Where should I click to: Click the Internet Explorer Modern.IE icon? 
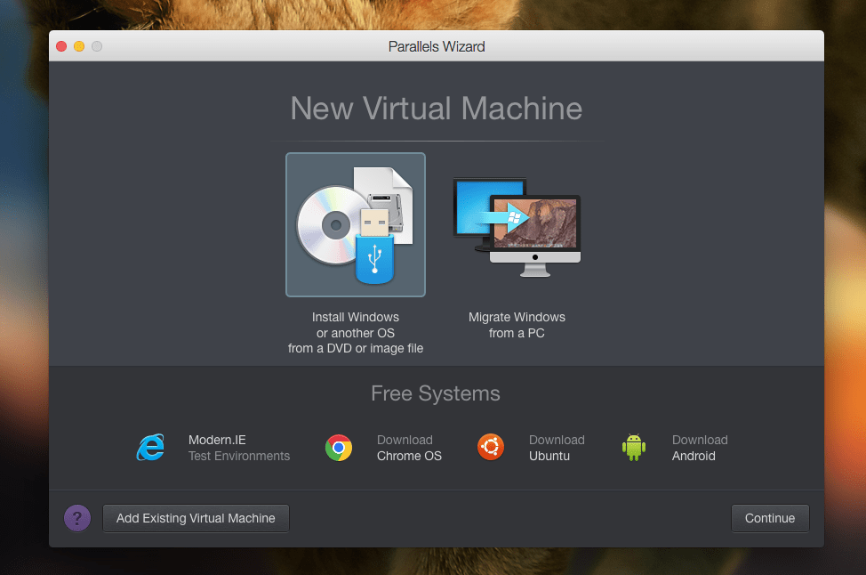pyautogui.click(x=151, y=448)
